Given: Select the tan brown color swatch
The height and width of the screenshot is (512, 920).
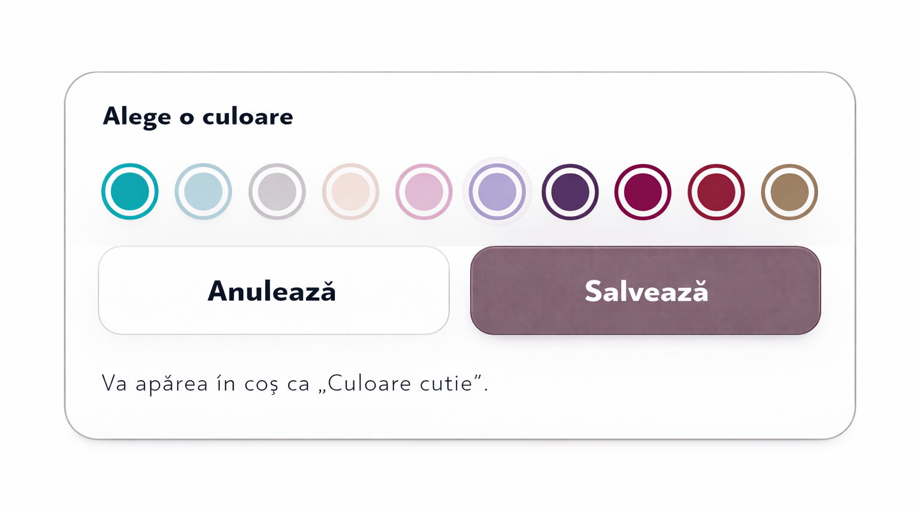Looking at the screenshot, I should [789, 192].
